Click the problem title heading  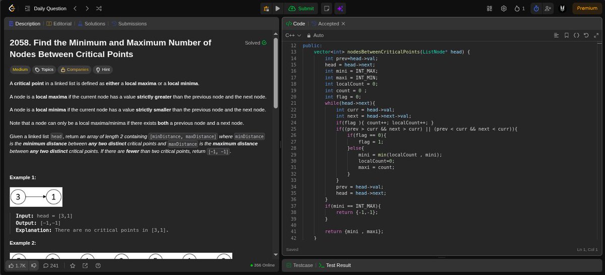pyautogui.click(x=110, y=48)
